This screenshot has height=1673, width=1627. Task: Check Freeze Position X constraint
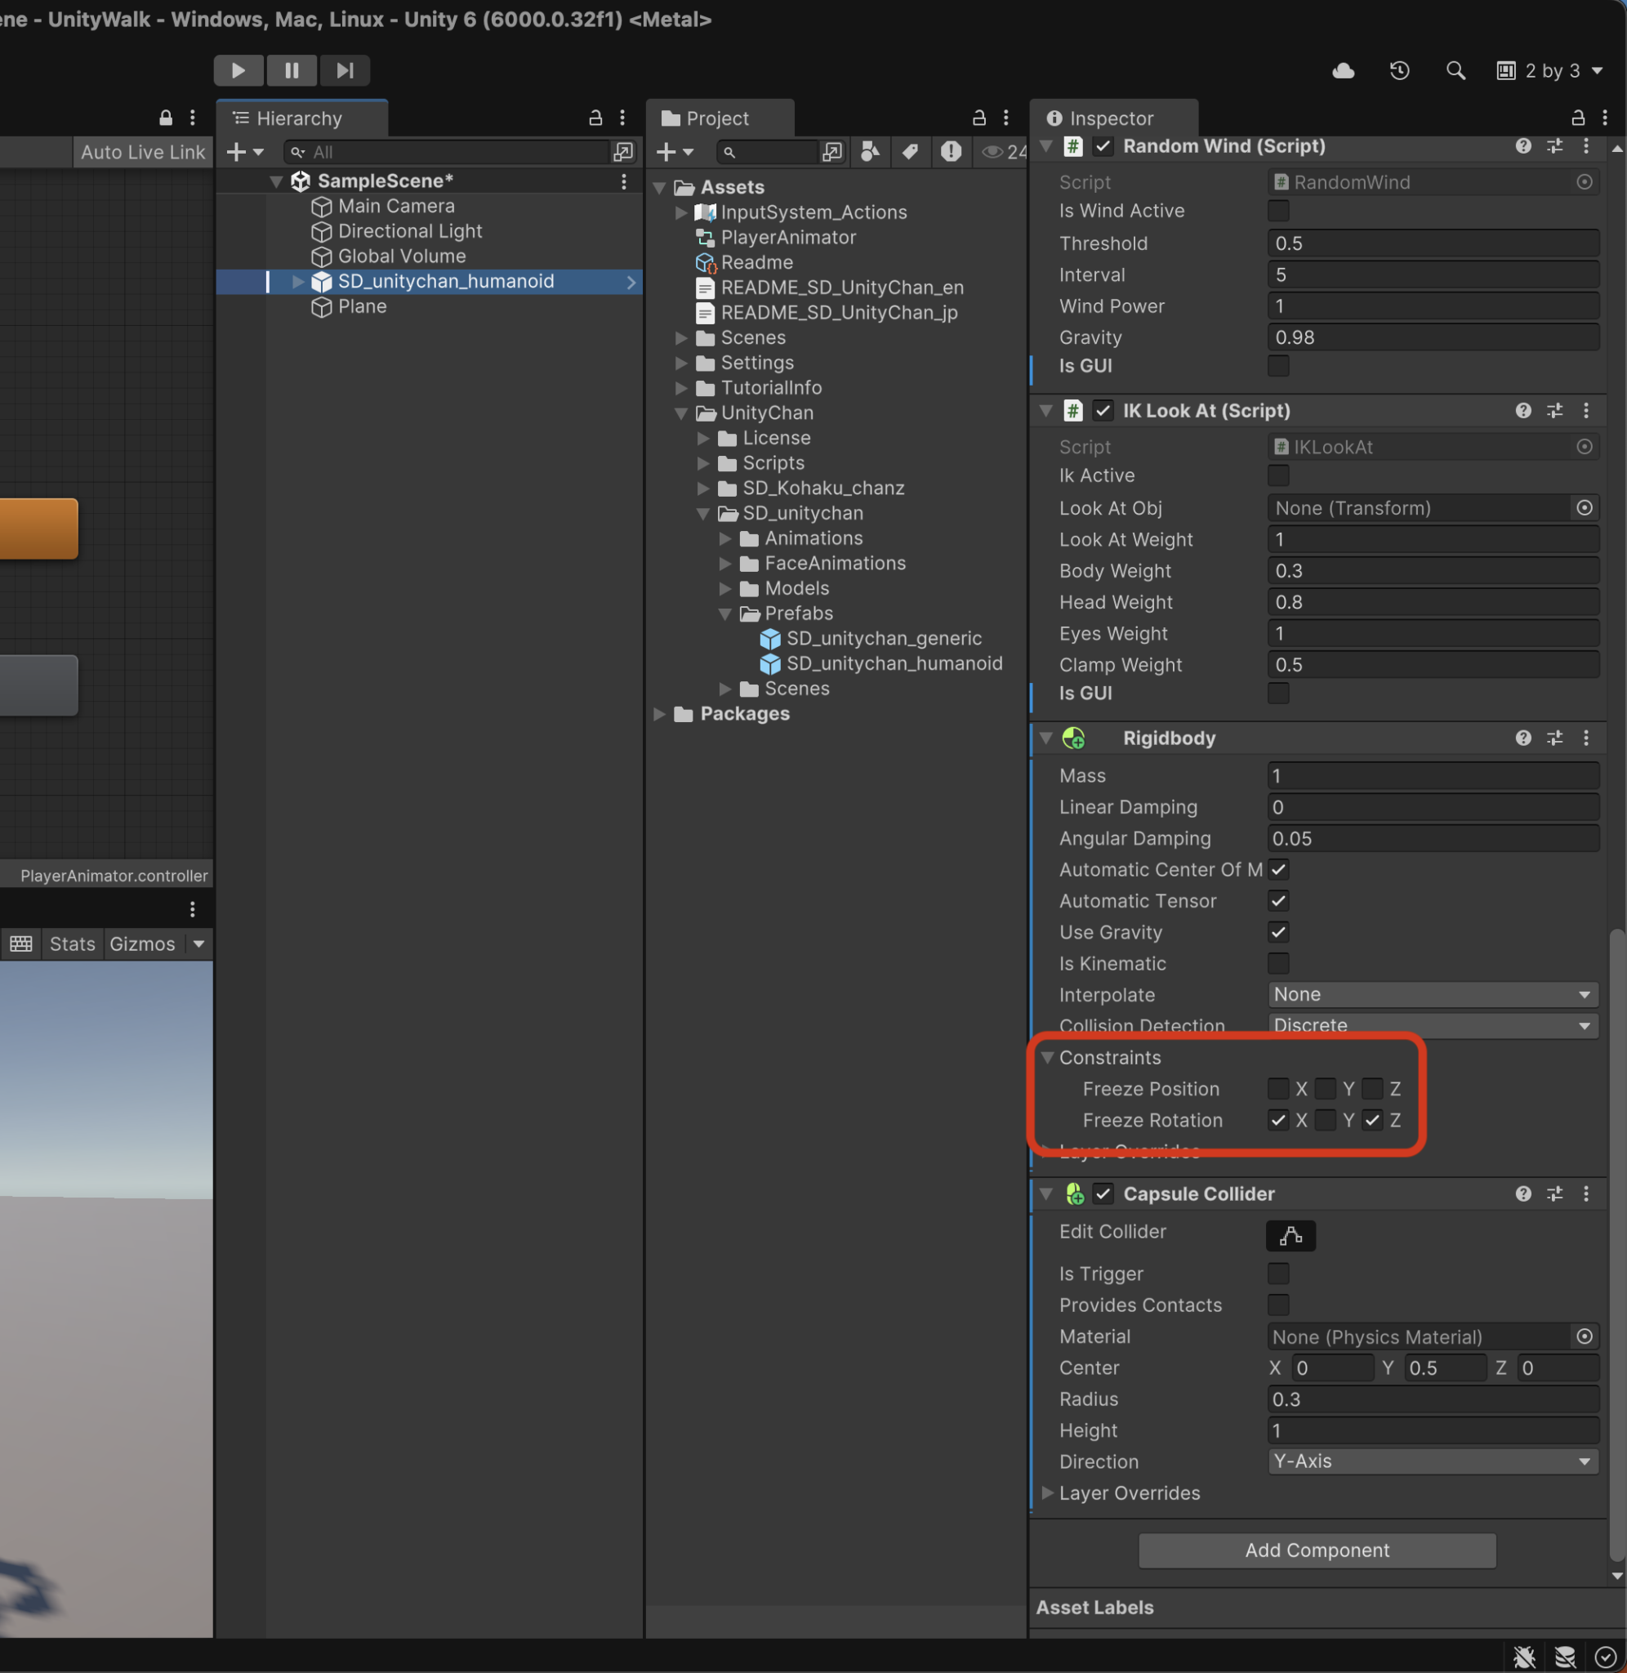click(1277, 1089)
